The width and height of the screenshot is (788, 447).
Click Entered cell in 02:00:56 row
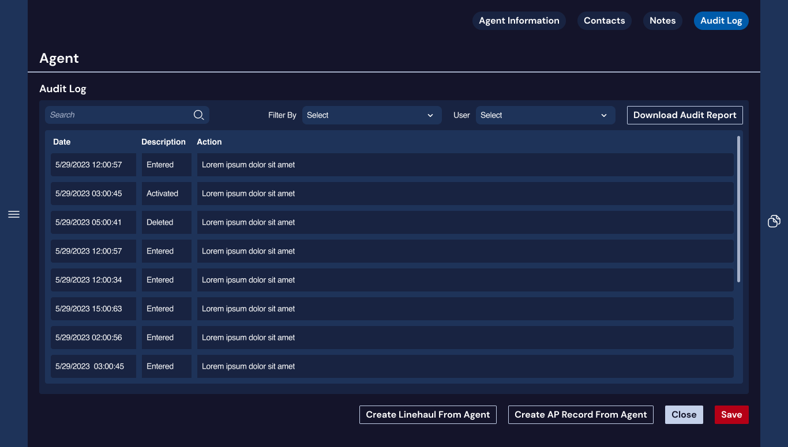pos(167,338)
